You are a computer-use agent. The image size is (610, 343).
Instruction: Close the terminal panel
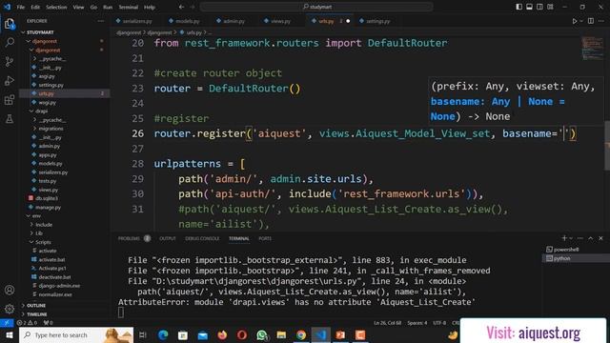coord(601,238)
